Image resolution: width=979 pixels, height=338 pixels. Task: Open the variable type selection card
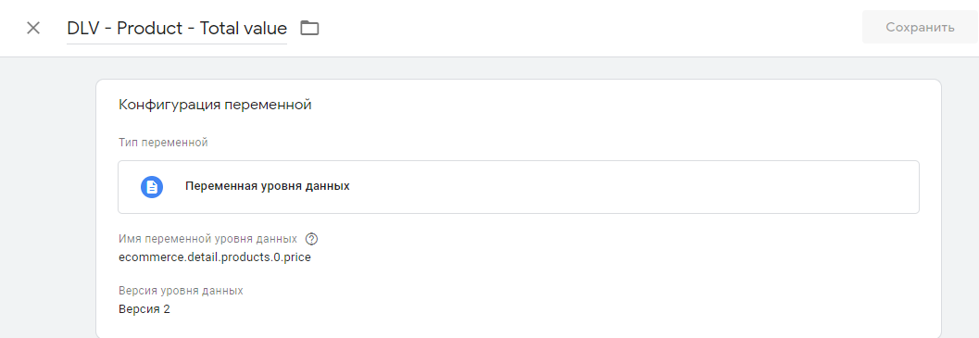(519, 187)
